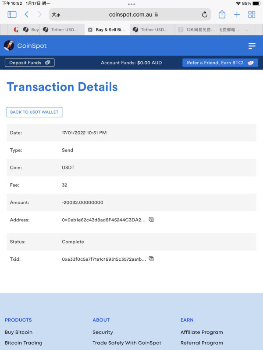Open the 126网易免费... tab
Viewport: 263px width, 350px height.
[x=197, y=30]
